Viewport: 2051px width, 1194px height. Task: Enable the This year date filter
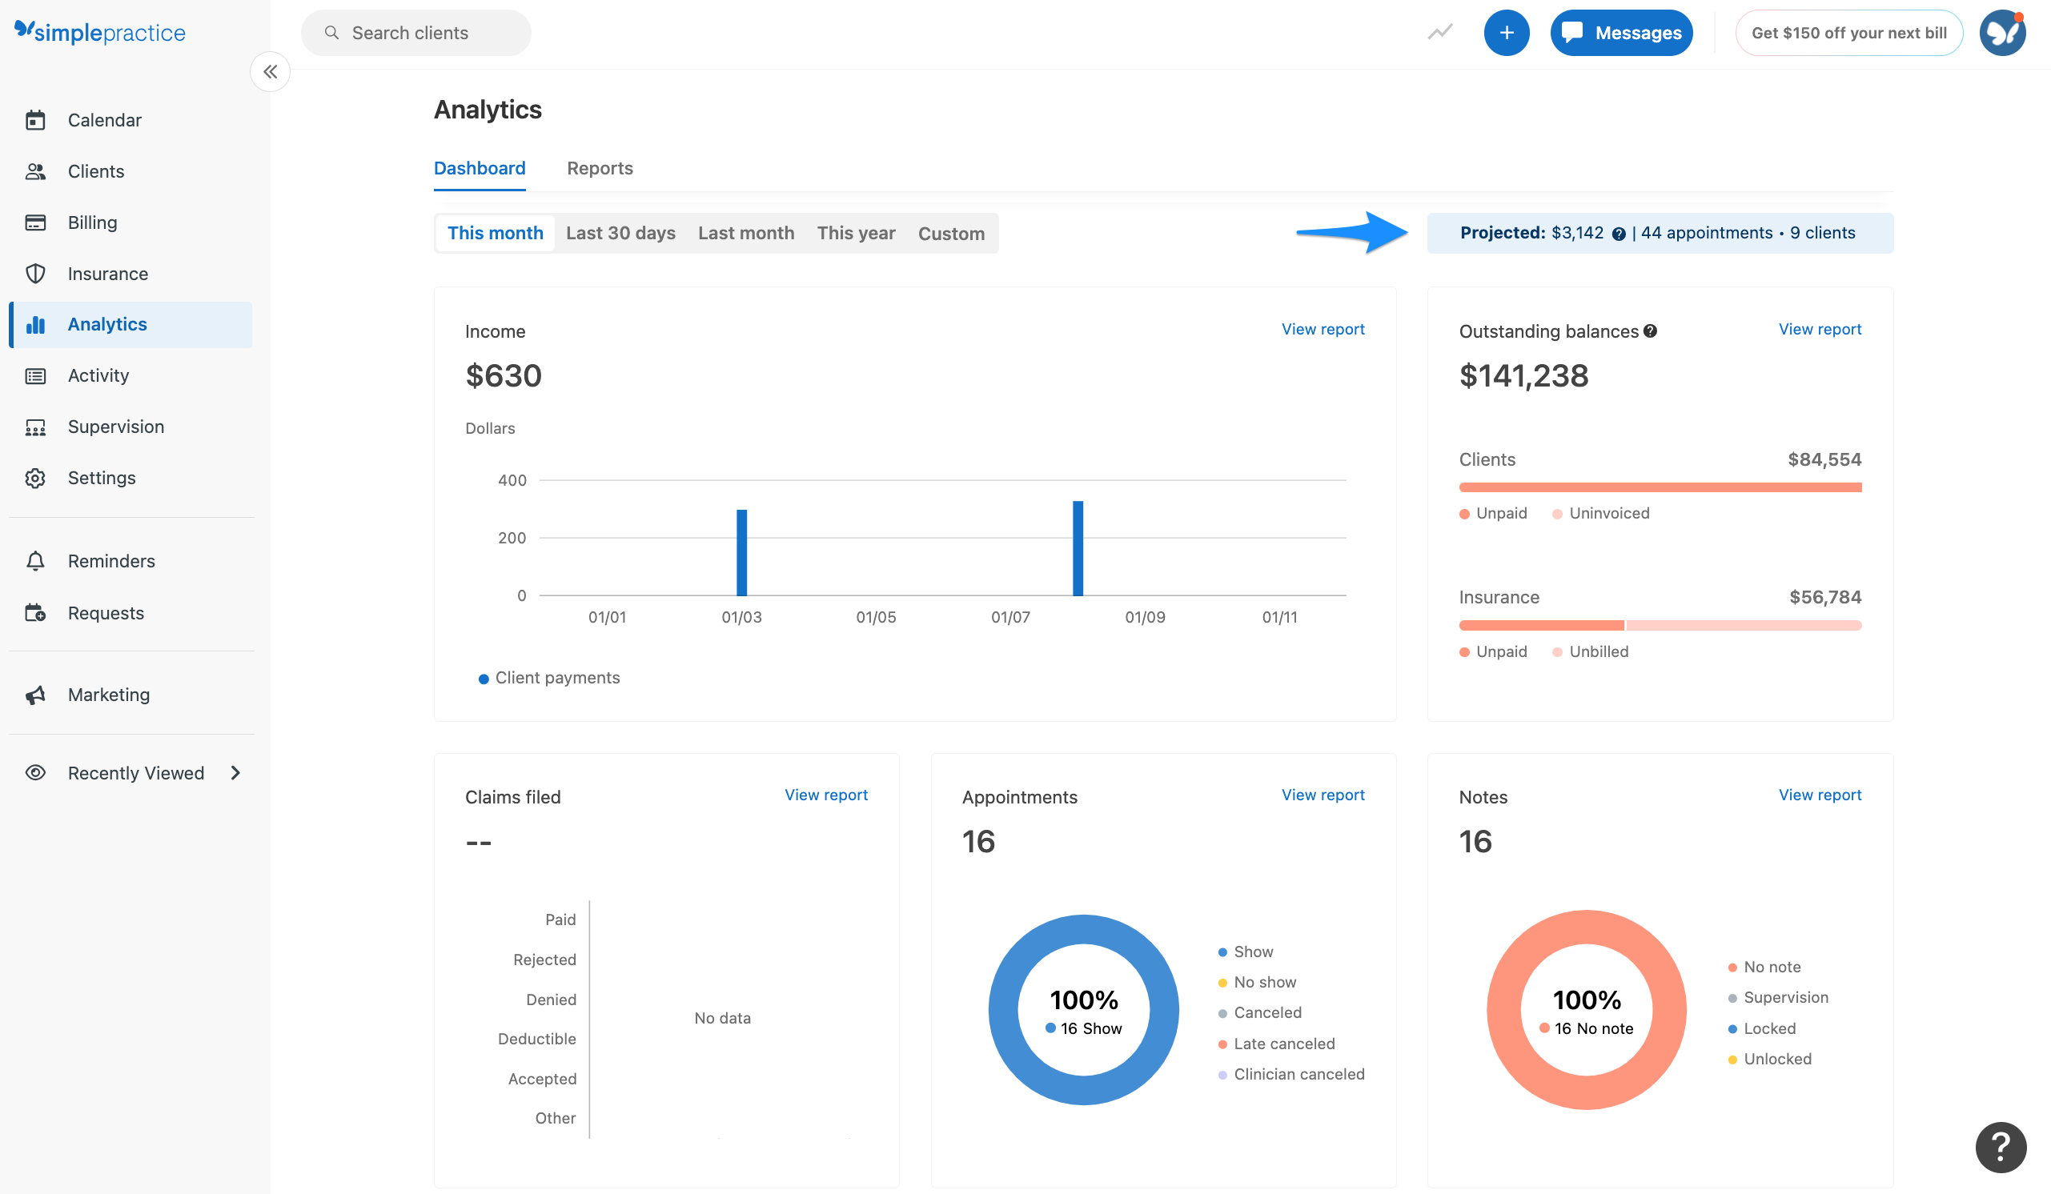click(x=856, y=233)
